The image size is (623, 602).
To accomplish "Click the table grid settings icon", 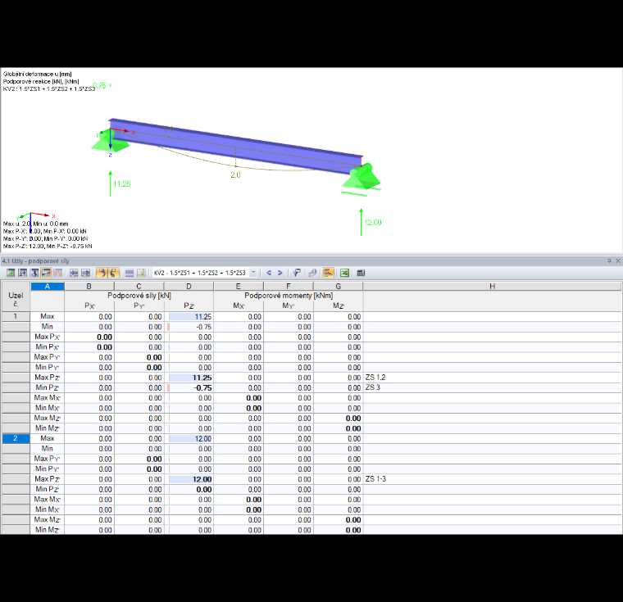I will tap(130, 273).
